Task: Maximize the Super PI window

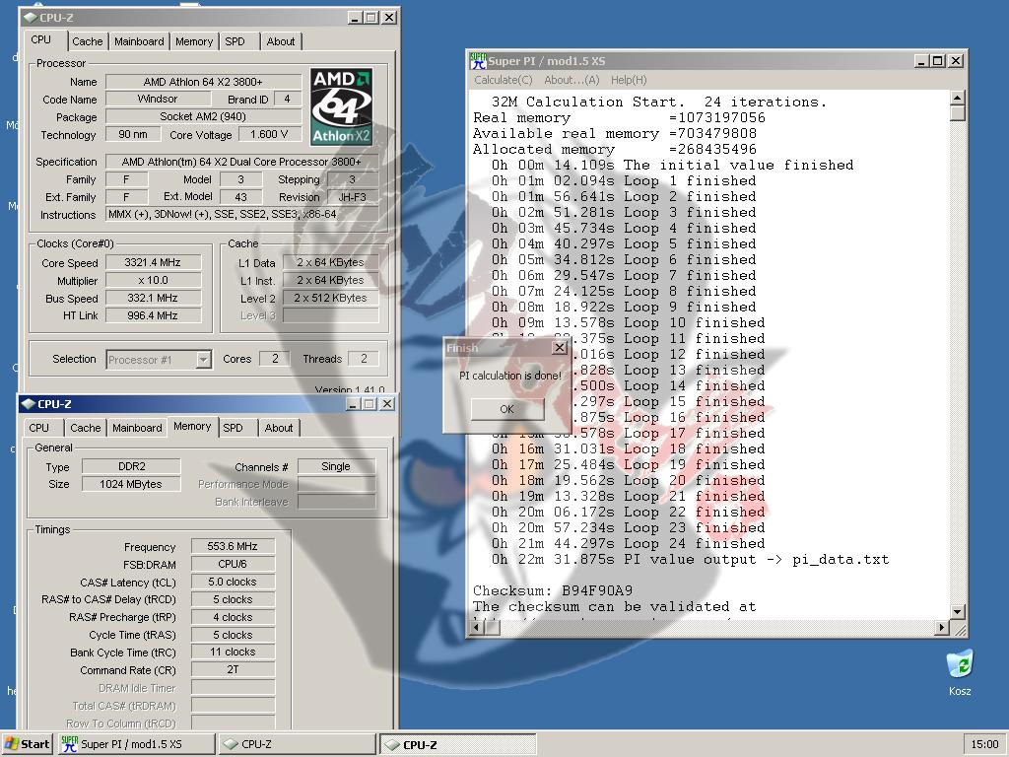Action: (938, 61)
